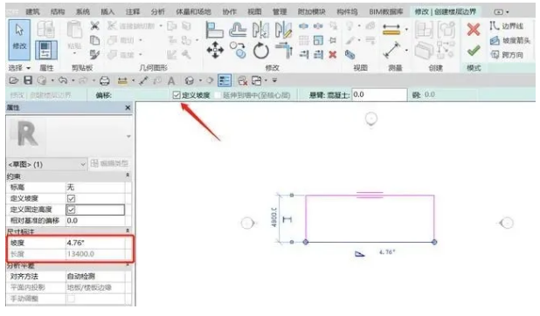
Task: Click the measure between two points icon
Action: click(x=391, y=51)
